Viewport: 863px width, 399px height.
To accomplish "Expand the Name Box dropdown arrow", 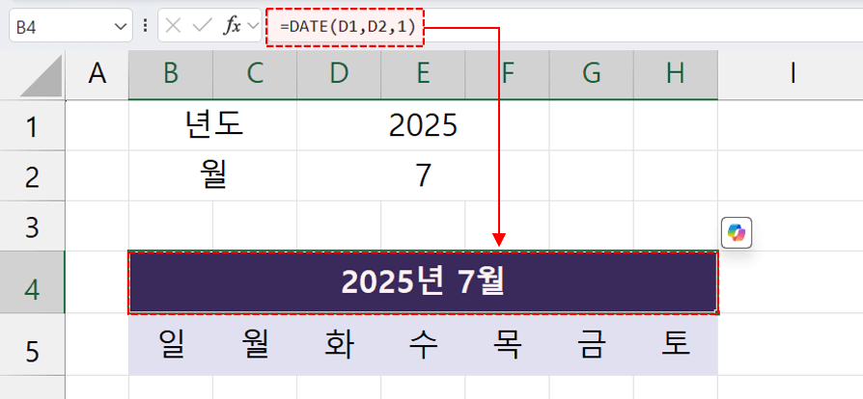I will pyautogui.click(x=120, y=26).
